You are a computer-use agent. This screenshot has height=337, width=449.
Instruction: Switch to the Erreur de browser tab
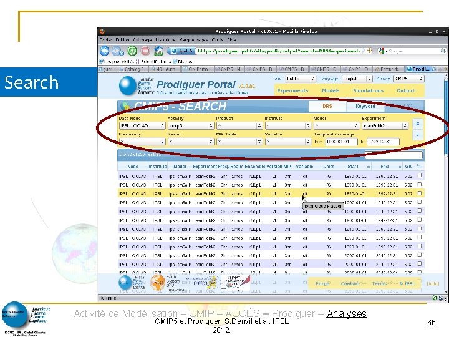(x=389, y=69)
